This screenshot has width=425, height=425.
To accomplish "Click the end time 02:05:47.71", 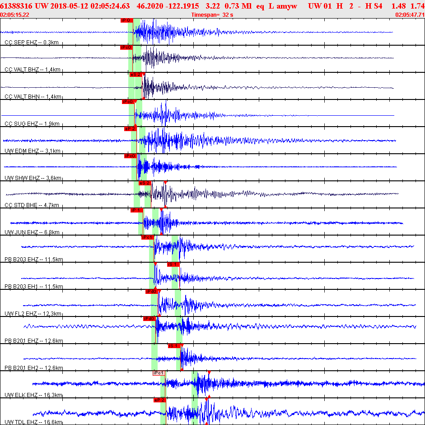I will click(409, 14).
